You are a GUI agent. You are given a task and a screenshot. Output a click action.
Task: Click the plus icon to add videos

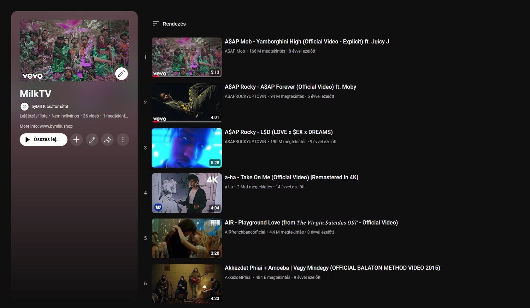point(76,140)
